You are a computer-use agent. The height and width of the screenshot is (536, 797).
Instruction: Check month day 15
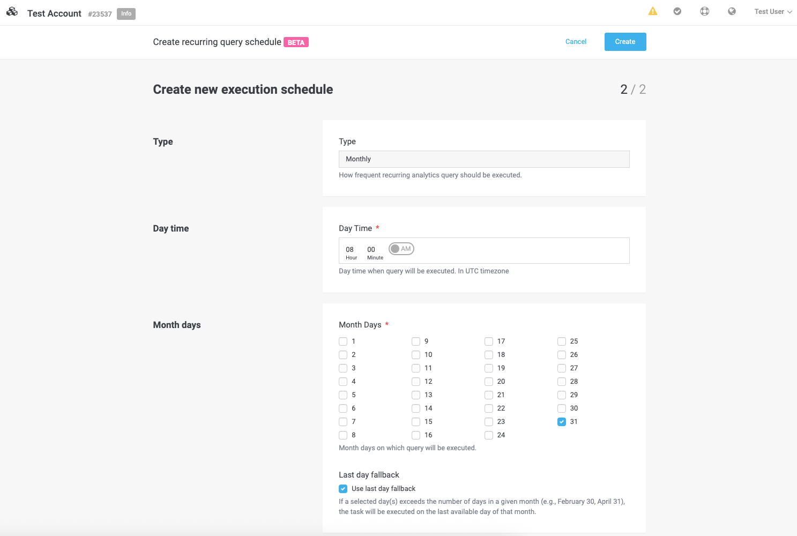click(x=416, y=422)
